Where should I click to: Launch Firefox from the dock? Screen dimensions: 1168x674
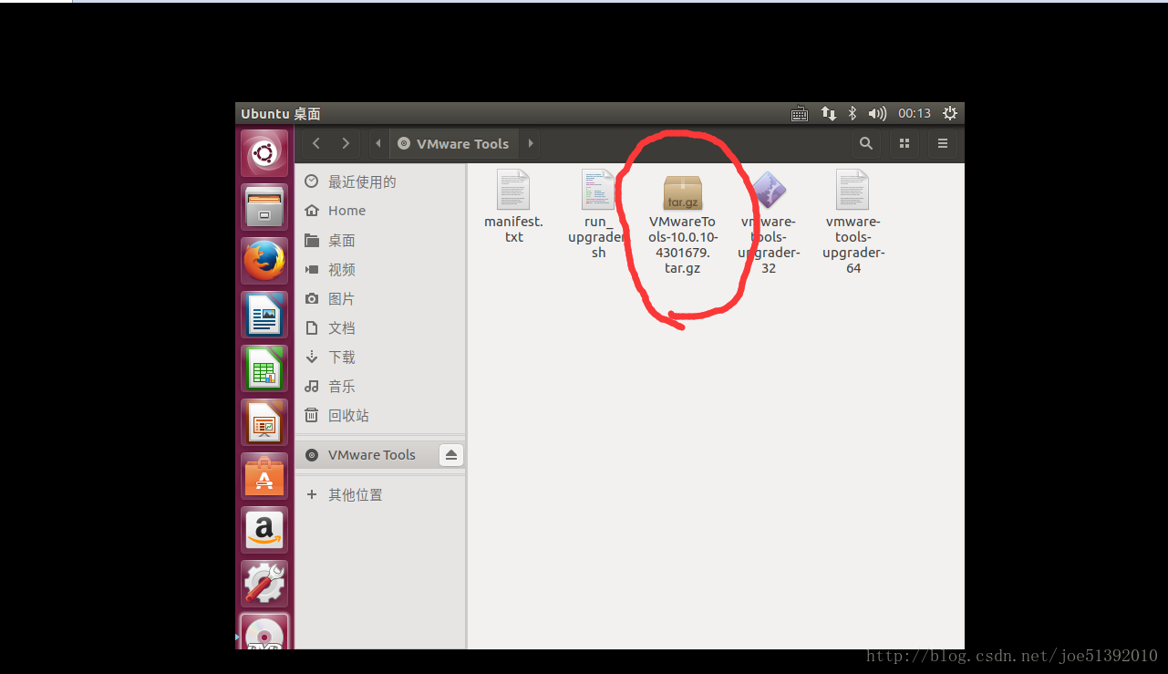[x=264, y=261]
